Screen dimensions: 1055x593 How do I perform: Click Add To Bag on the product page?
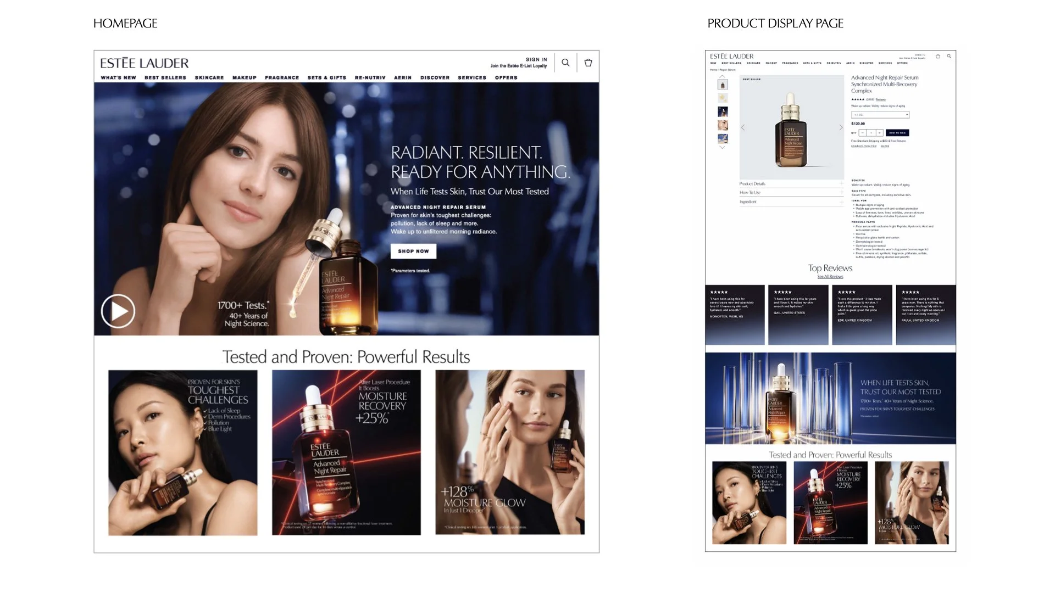[x=897, y=133]
